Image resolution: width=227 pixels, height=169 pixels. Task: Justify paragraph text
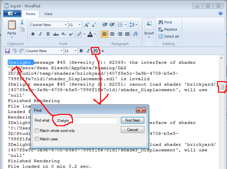coord(127,34)
